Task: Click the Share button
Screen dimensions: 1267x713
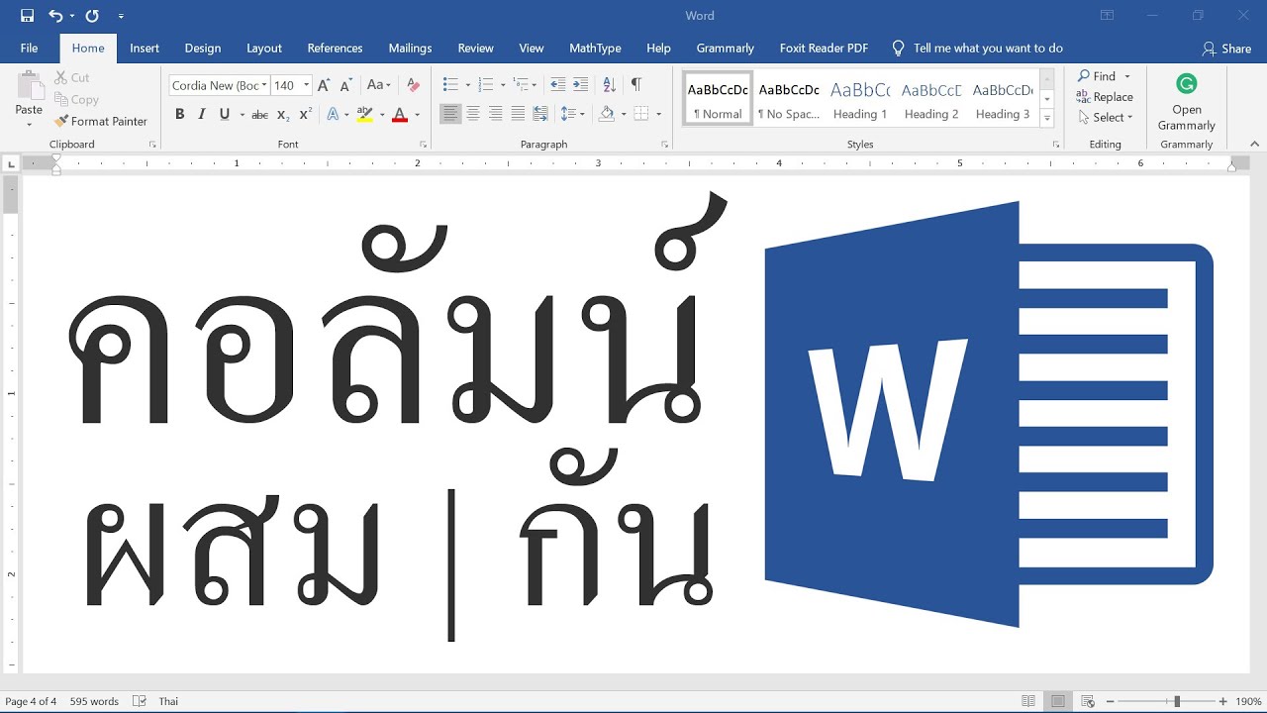Action: click(x=1226, y=49)
